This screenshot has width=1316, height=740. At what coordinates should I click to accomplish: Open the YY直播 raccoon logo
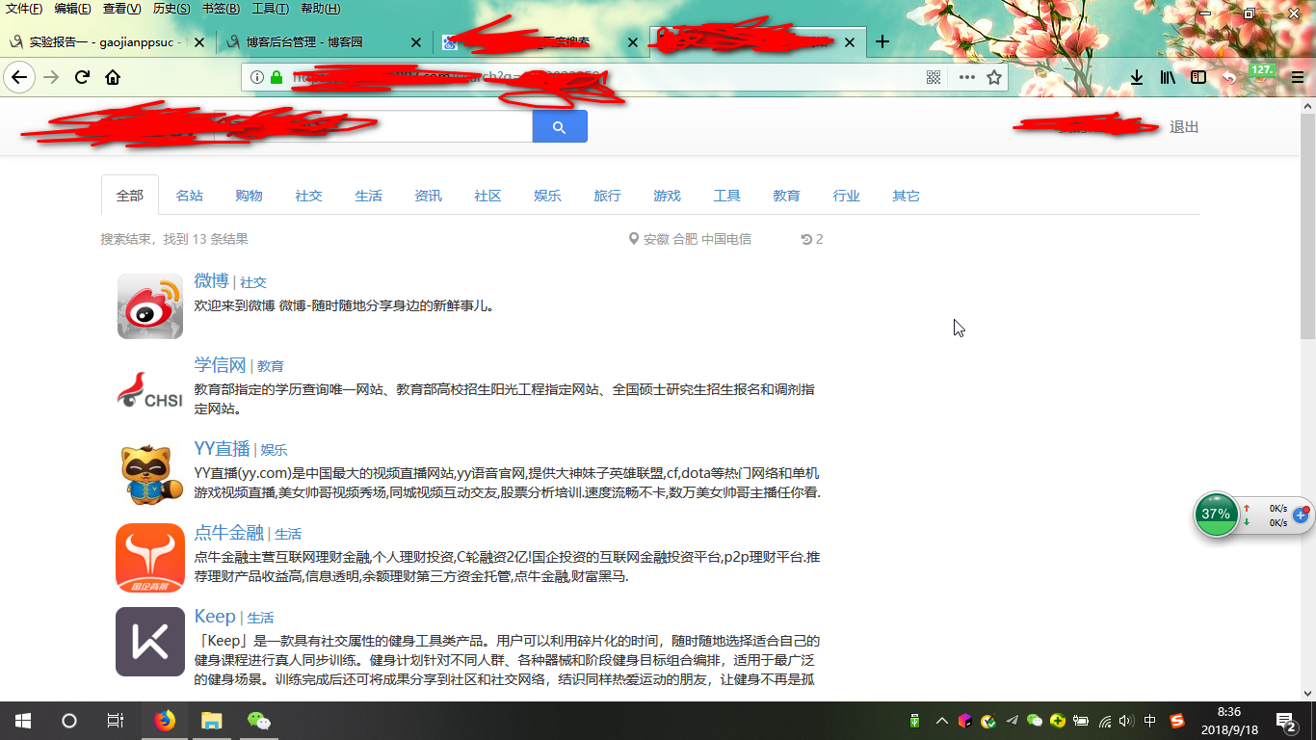(150, 473)
